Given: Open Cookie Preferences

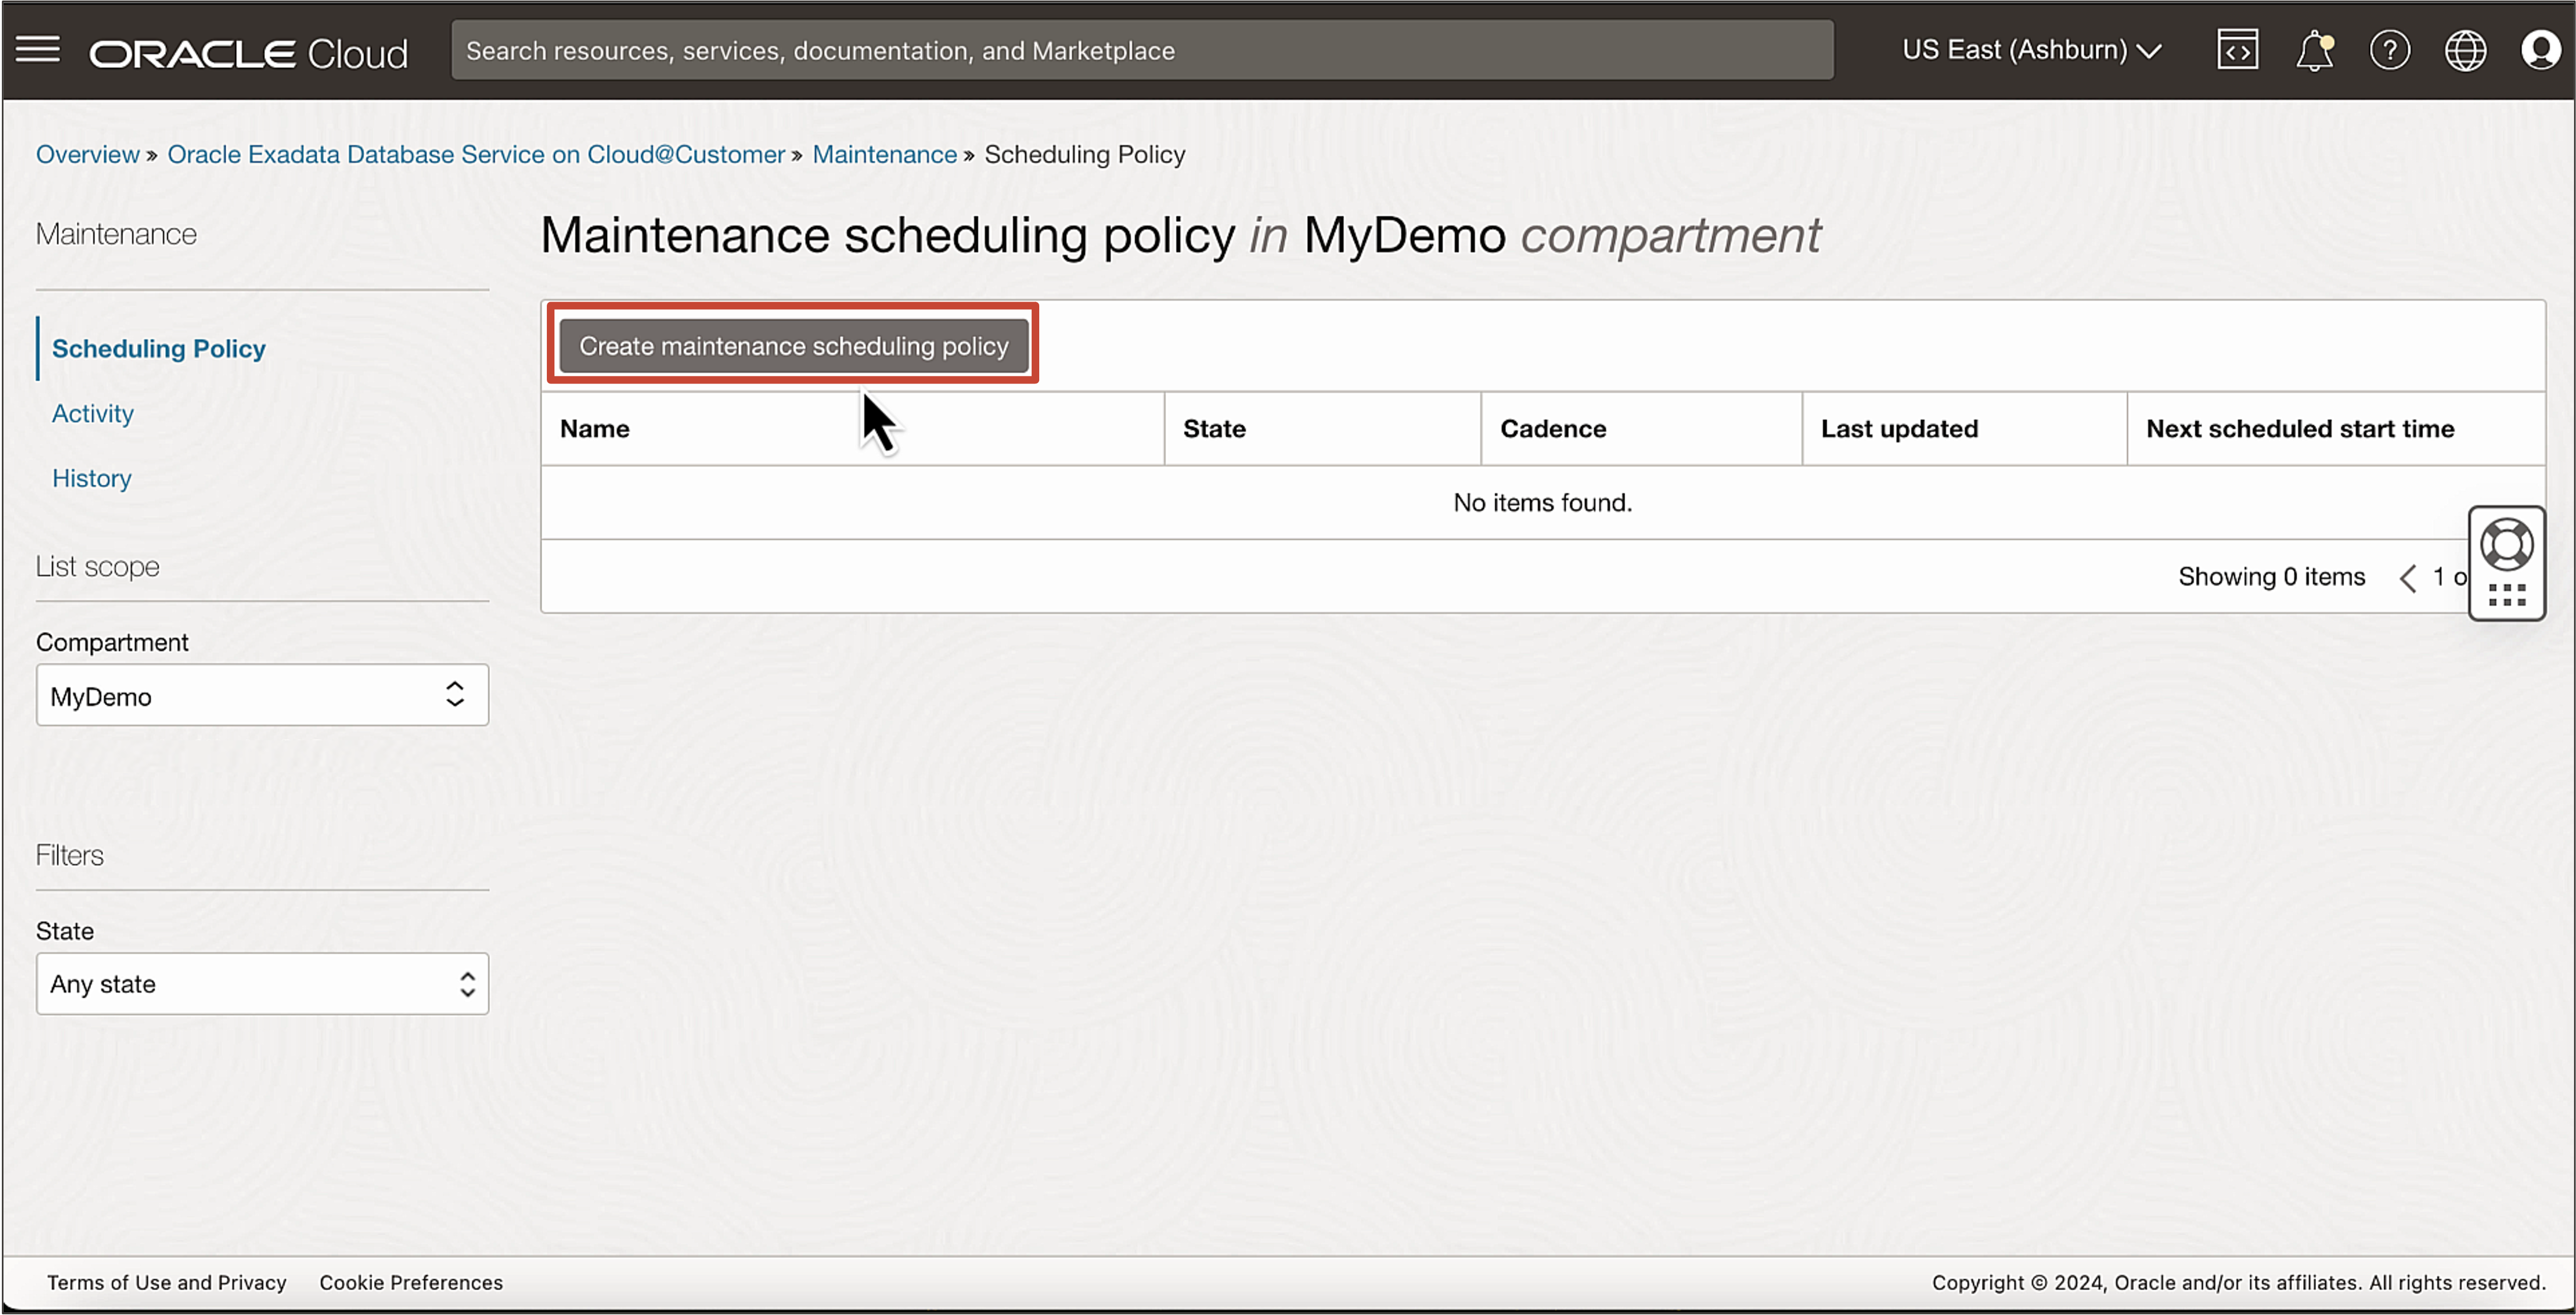Looking at the screenshot, I should point(411,1282).
